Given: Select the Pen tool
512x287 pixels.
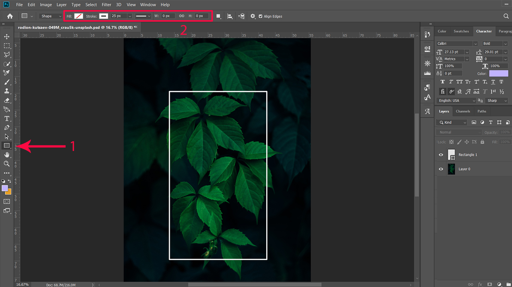Looking at the screenshot, I should 7,128.
